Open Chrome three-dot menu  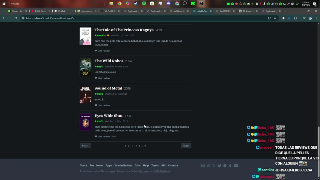tap(316, 18)
